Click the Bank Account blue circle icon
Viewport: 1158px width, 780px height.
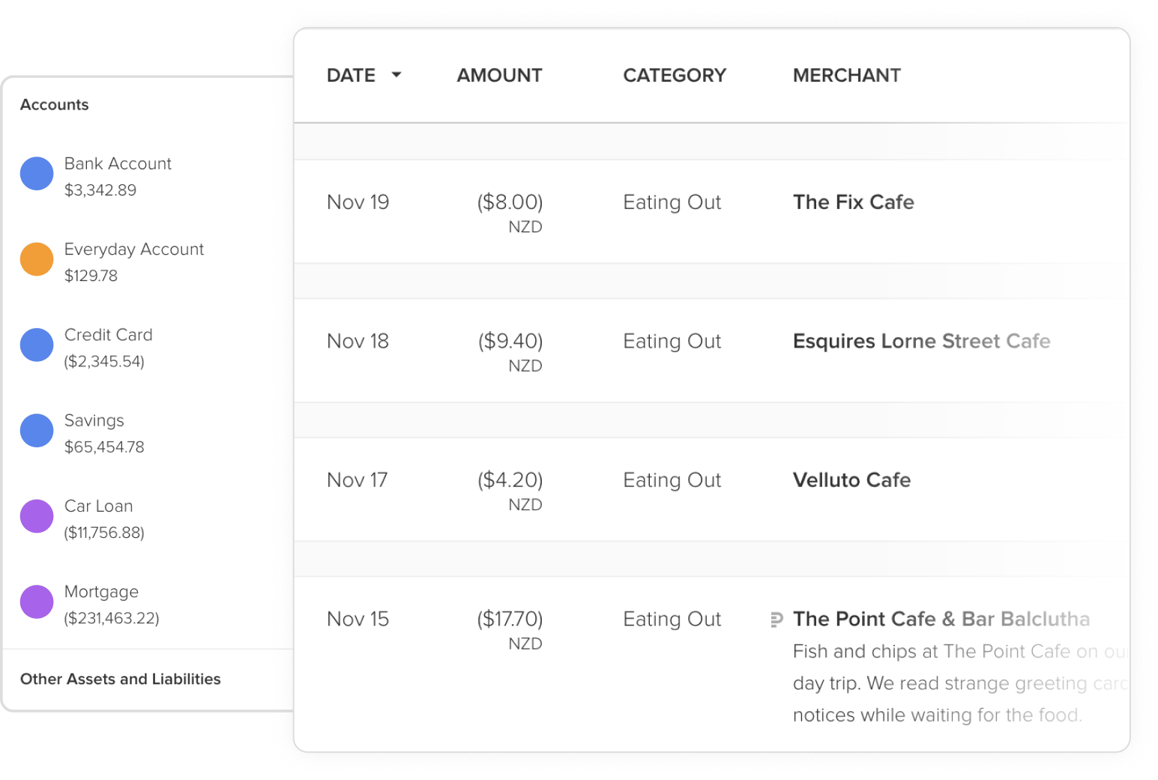click(x=37, y=174)
